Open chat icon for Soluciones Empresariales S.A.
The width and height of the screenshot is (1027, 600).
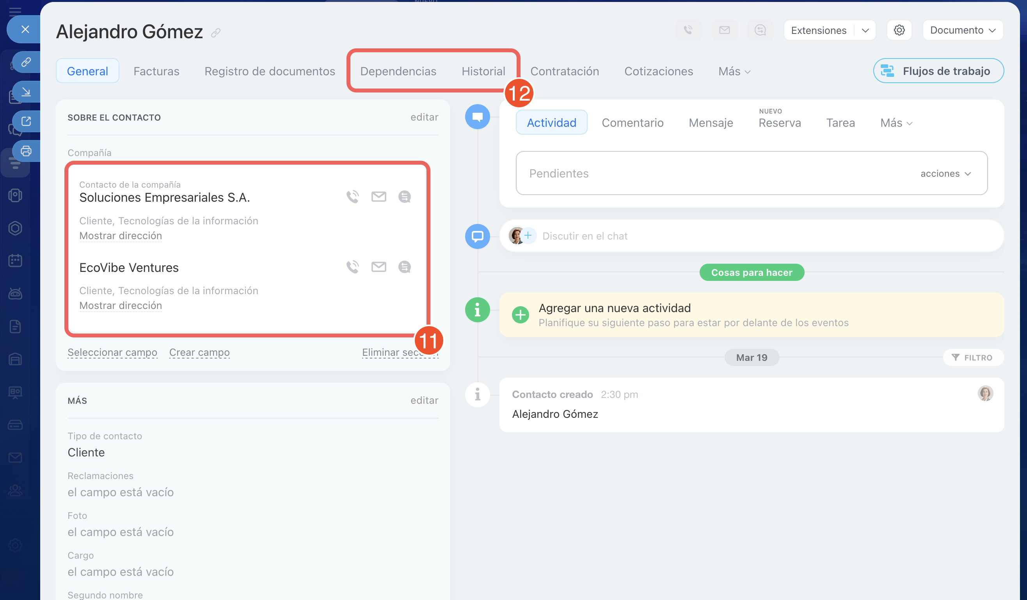(404, 197)
